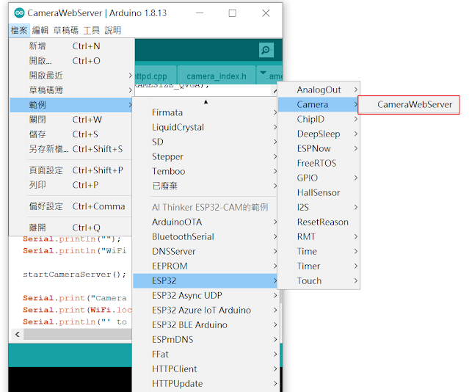
Task: Select 列印 Ctrl+P entry
Action: coord(72,185)
